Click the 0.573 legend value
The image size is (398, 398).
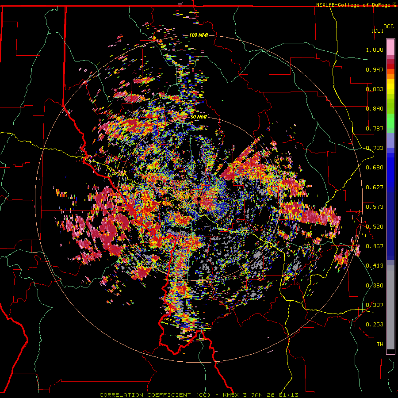point(375,207)
